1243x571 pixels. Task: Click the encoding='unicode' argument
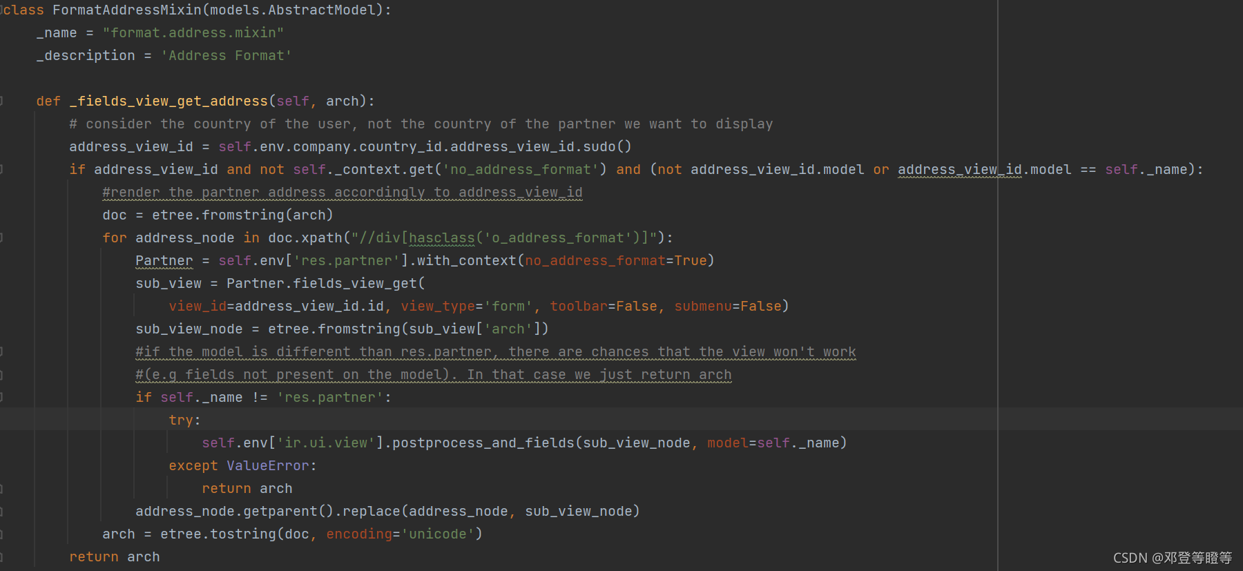(401, 534)
